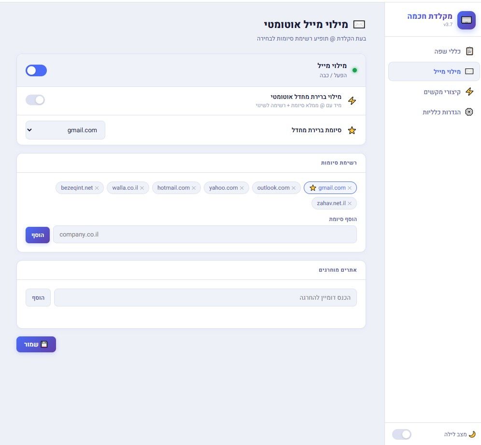Click הוסף button next to company.co.il field
Screen dimensions: 481x445
tap(38, 235)
